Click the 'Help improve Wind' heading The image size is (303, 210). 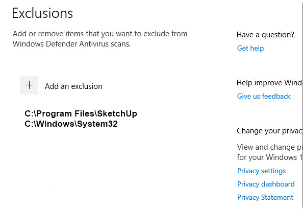click(x=269, y=83)
